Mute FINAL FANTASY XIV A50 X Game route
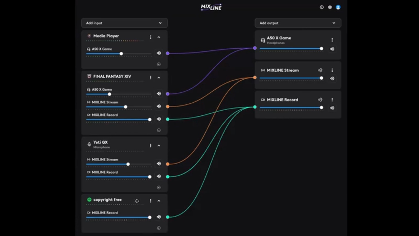 (x=159, y=94)
